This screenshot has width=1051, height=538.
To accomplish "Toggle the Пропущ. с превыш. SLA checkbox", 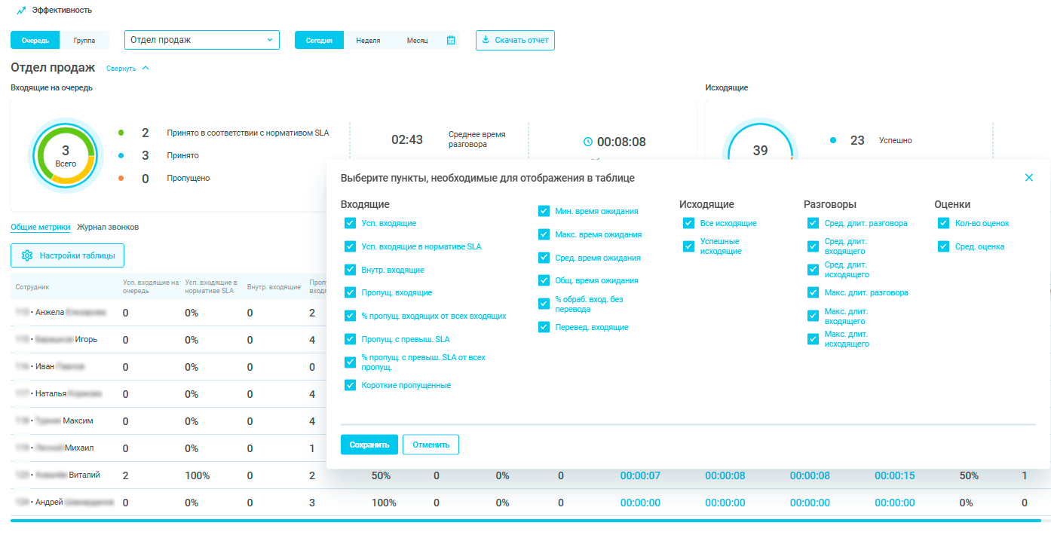I will pos(350,339).
